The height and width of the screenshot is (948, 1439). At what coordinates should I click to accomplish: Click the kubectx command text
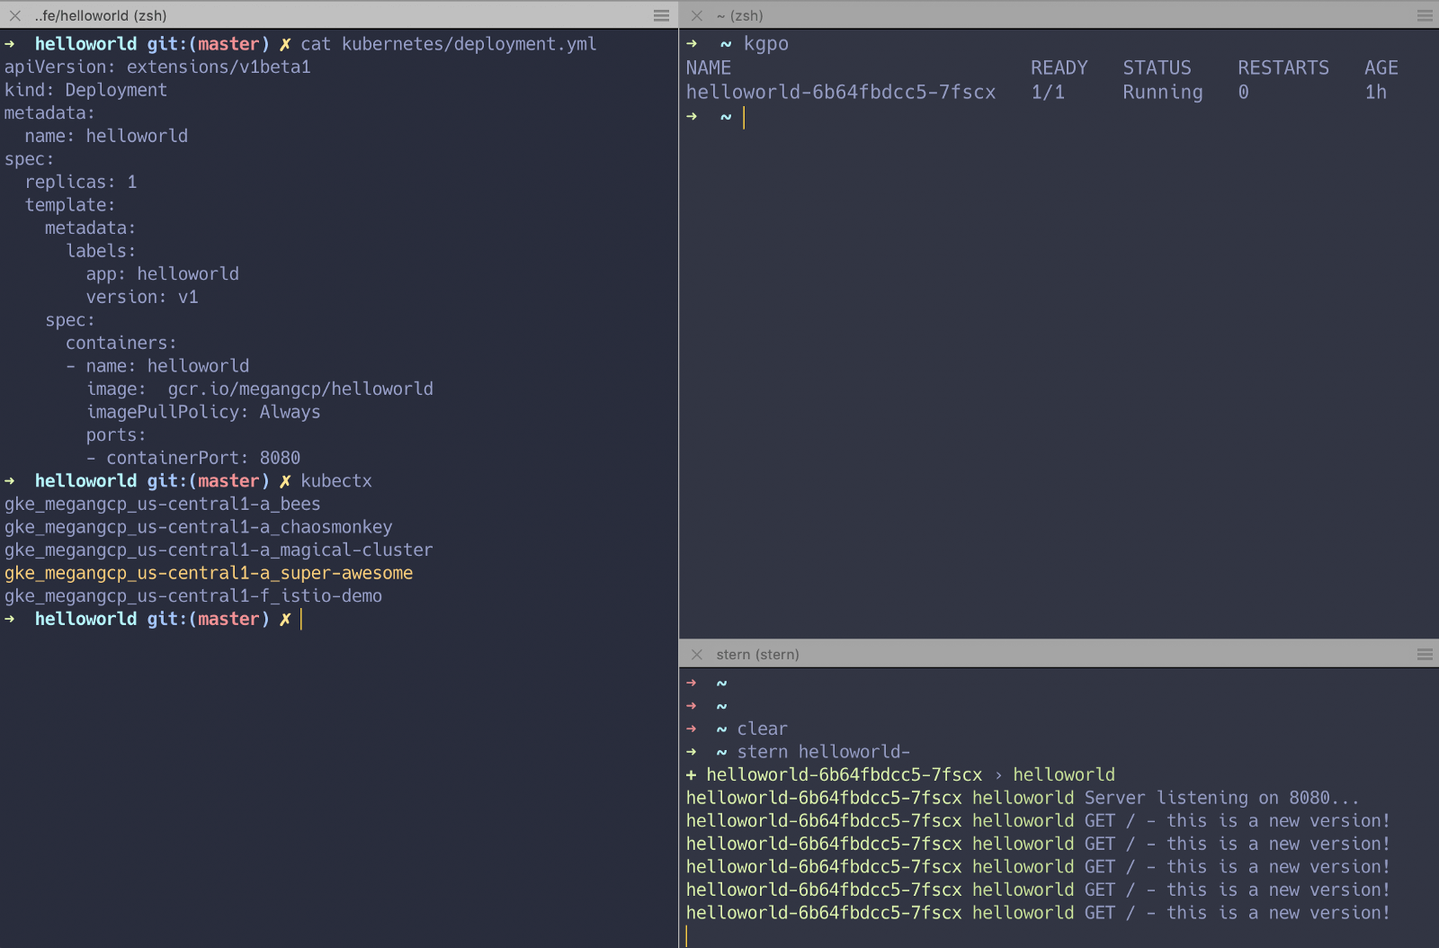[336, 481]
